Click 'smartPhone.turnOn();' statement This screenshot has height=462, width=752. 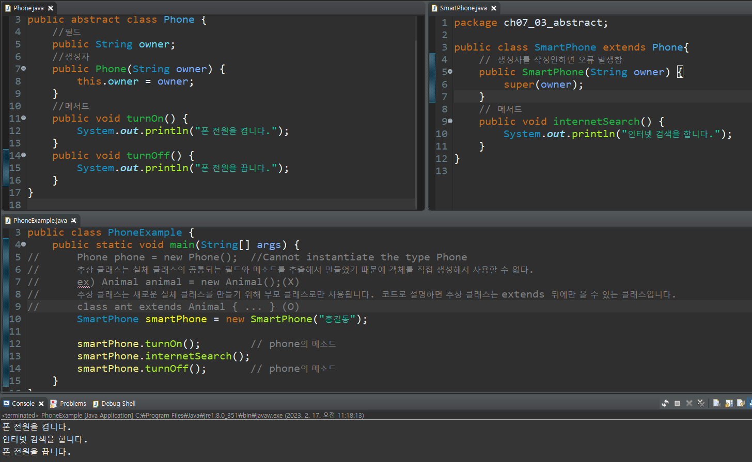click(138, 344)
